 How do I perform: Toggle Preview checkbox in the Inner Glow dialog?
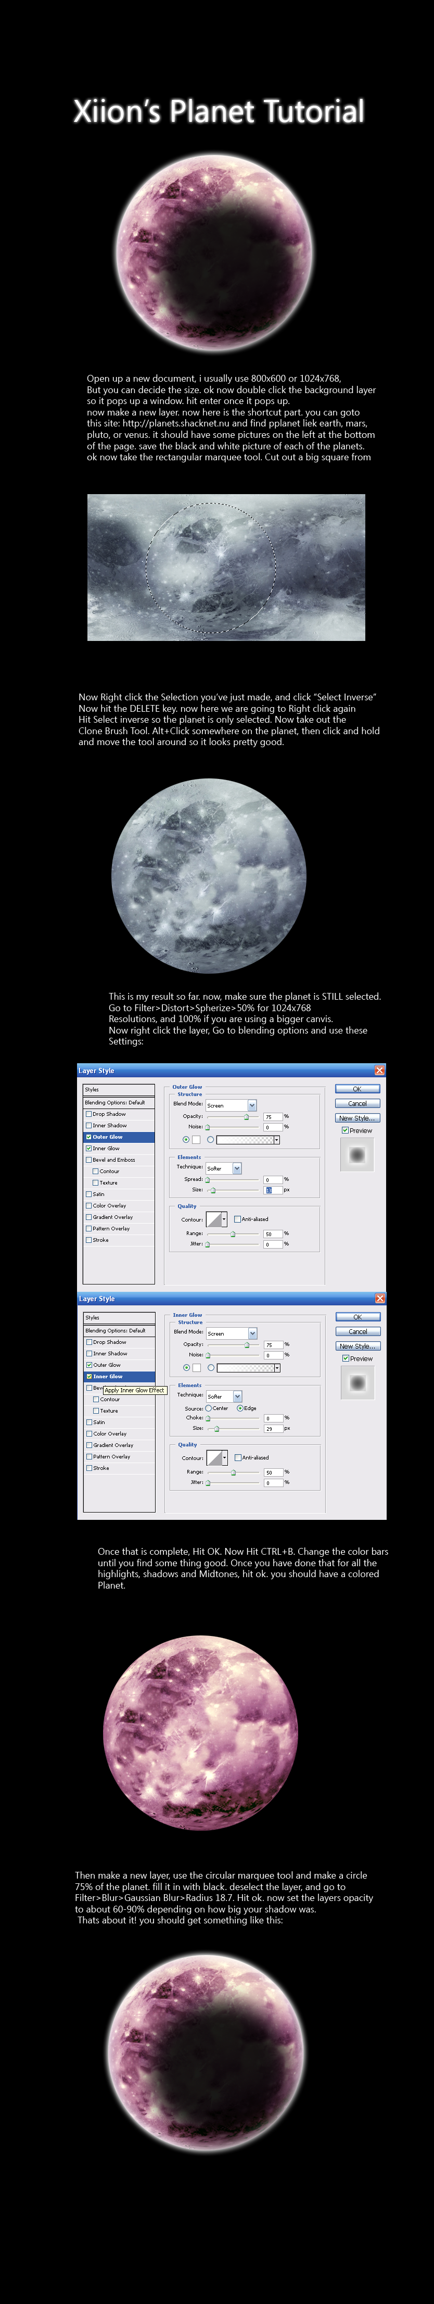[346, 1358]
